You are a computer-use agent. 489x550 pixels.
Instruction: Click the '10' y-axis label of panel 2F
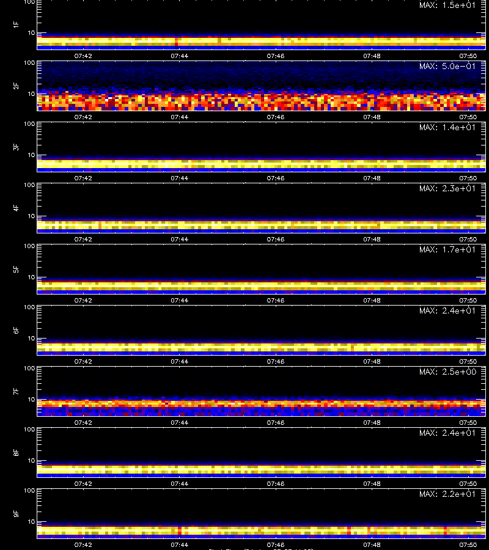(x=31, y=94)
